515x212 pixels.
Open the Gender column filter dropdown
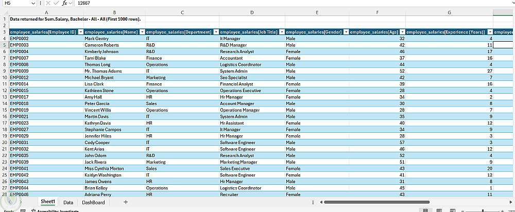pyautogui.click(x=346, y=32)
